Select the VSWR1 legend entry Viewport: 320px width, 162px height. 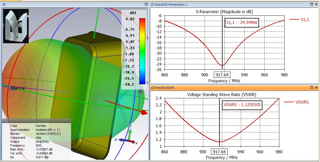(x=296, y=102)
